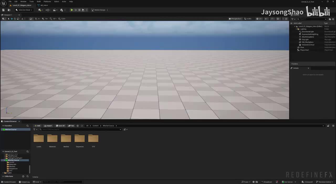The height and width of the screenshot is (184, 336).
Task: Click Save All in Content Browser
Action: tap(60, 126)
